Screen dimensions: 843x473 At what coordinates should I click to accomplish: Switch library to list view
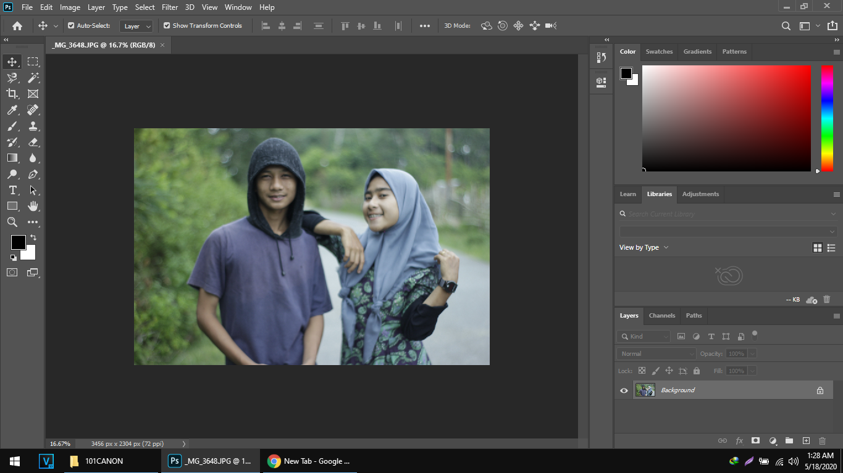831,248
